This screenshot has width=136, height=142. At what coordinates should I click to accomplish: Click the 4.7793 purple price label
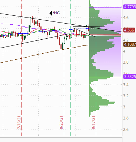[x=130, y=7]
